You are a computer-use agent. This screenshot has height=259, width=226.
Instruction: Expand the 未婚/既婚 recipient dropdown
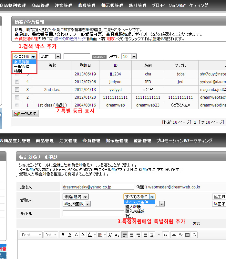tap(75, 197)
